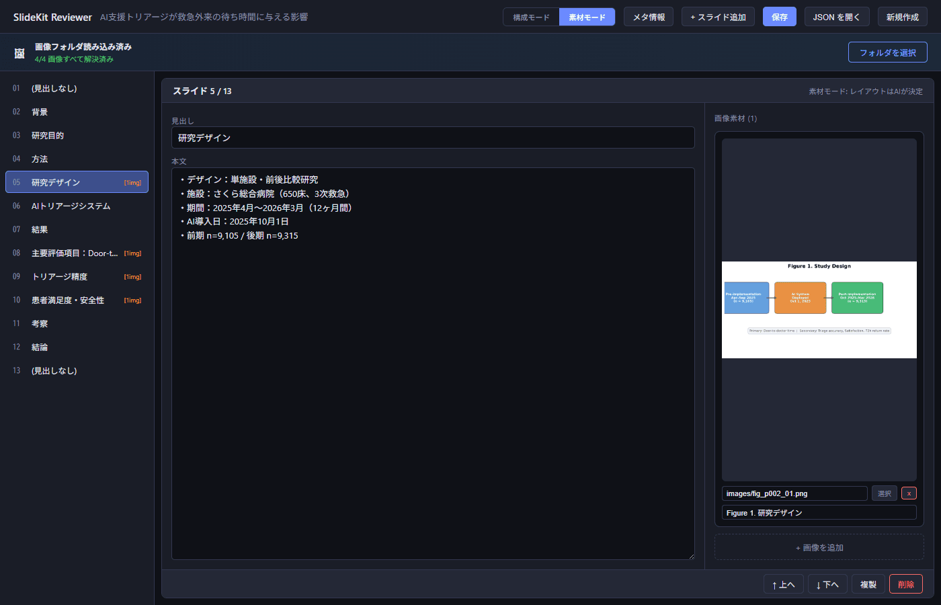Screen dimensions: 941x605
Task: Switch to 構成モード layout mode
Action: click(x=531, y=17)
